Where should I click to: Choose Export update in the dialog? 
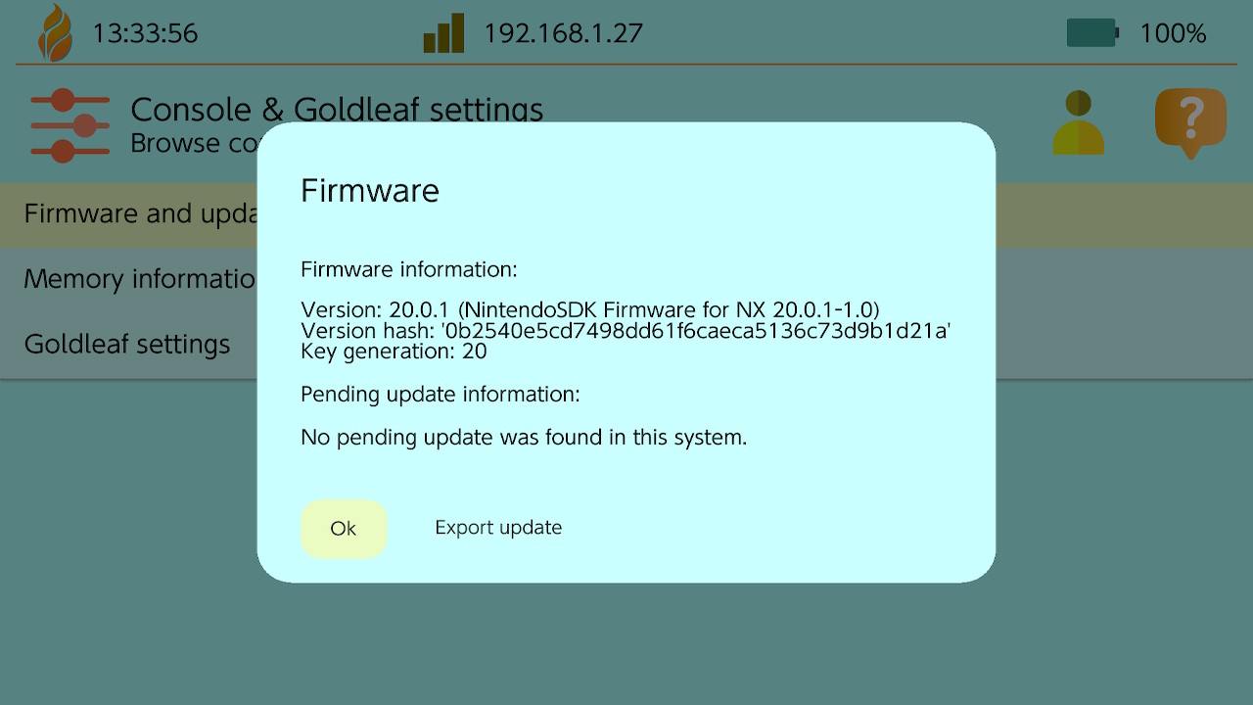(x=498, y=528)
